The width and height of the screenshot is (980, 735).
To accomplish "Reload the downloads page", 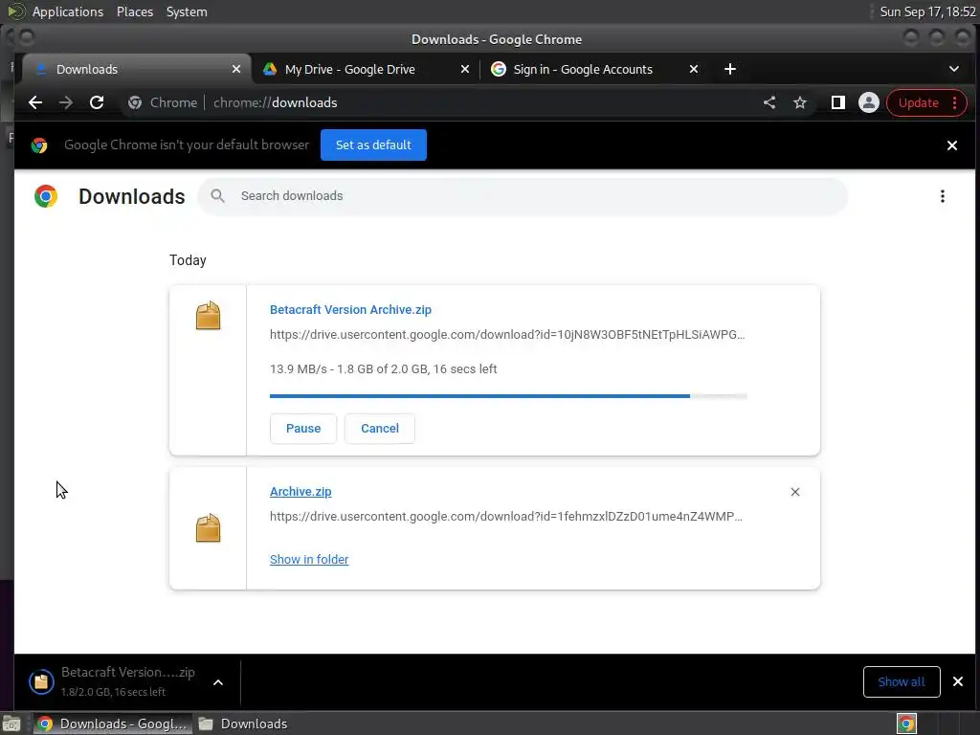I will click(x=97, y=102).
